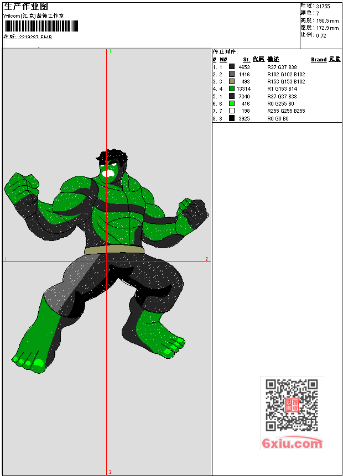Pick the bright green swatch beside 416

pos(232,103)
